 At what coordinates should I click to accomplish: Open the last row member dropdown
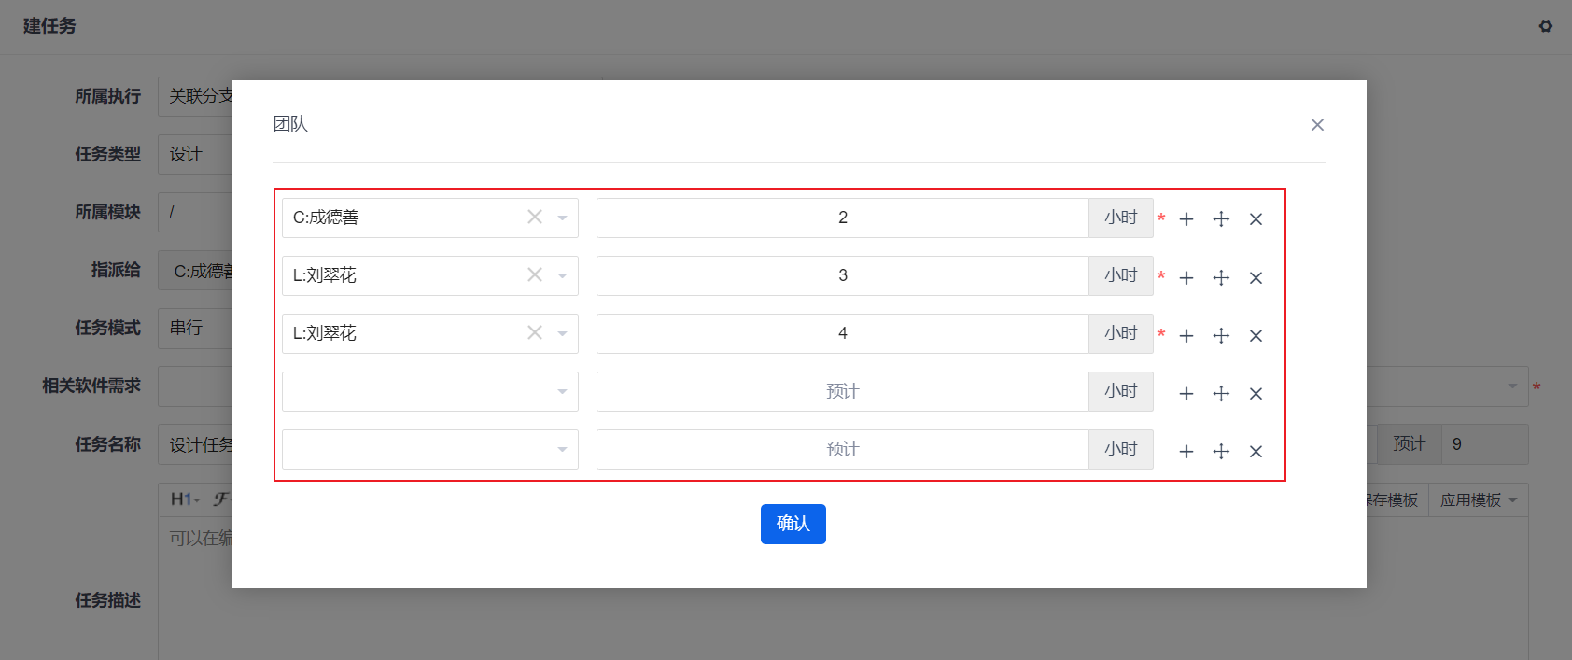click(x=430, y=449)
